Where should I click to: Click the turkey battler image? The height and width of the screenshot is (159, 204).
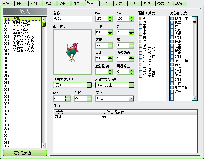(73, 52)
